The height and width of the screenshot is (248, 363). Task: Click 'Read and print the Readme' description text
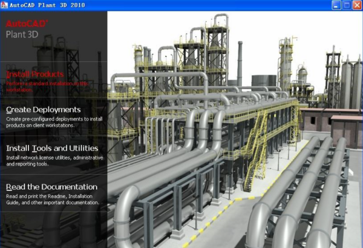pos(53,199)
